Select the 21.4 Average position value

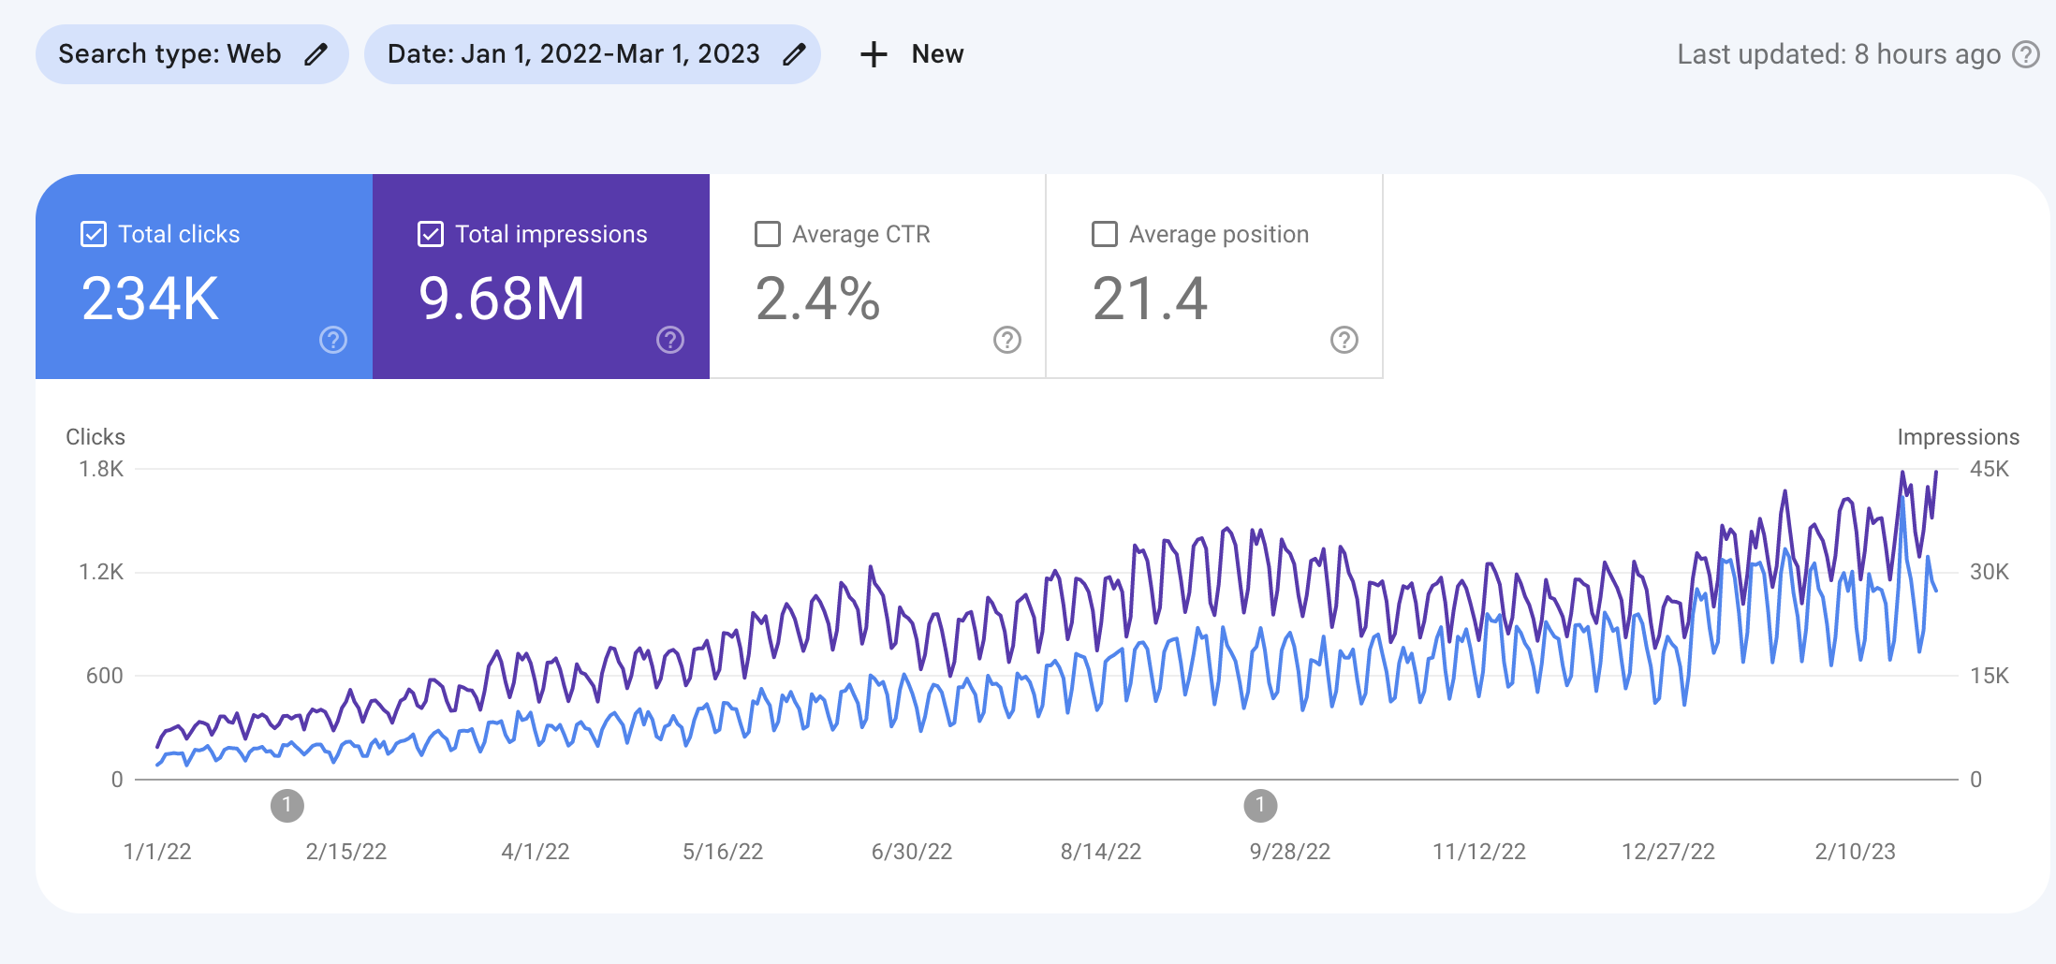point(1150,299)
